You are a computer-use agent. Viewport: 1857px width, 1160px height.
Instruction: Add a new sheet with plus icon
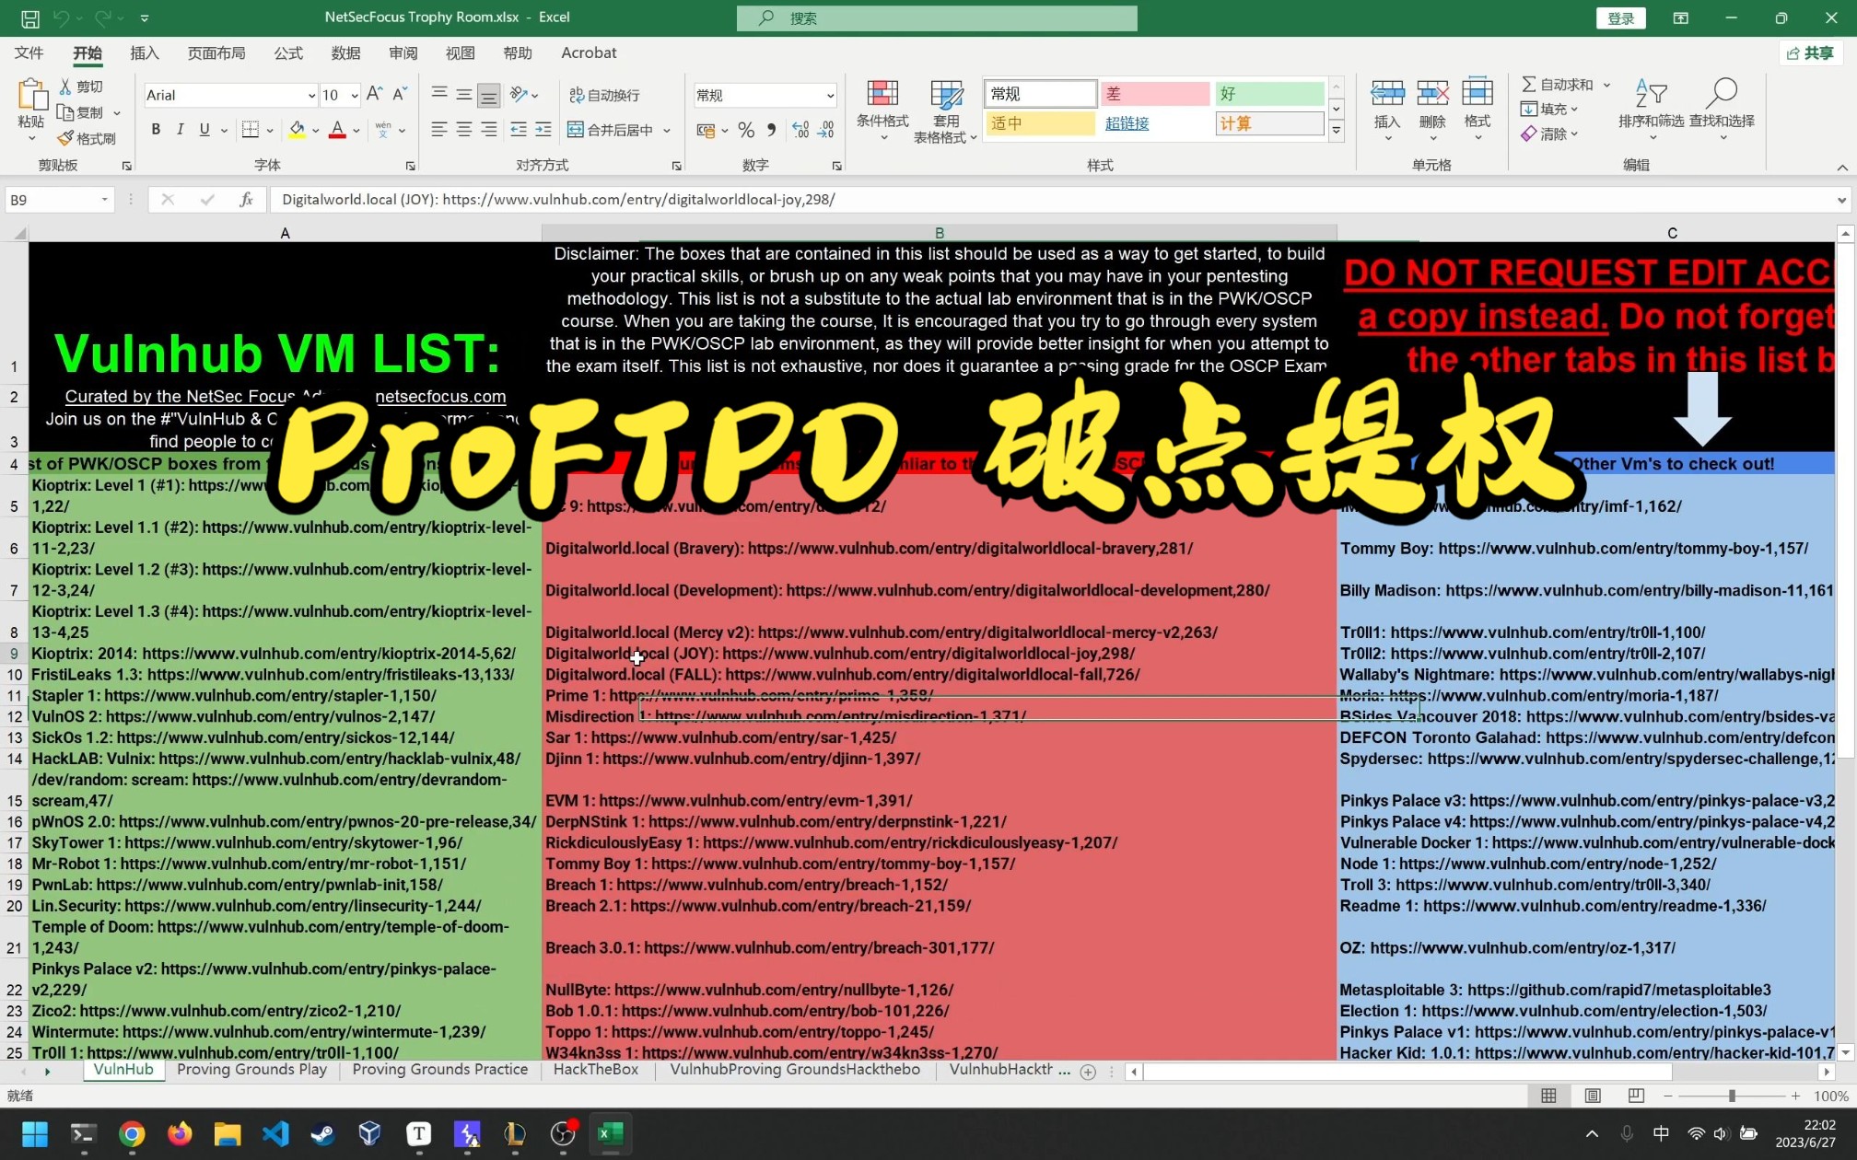pos(1088,1072)
